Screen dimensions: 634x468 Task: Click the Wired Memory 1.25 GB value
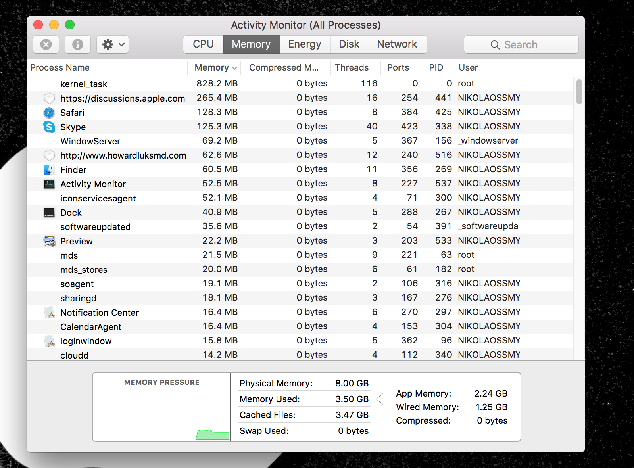491,407
